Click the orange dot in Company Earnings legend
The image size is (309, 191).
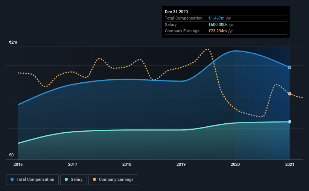(x=94, y=179)
